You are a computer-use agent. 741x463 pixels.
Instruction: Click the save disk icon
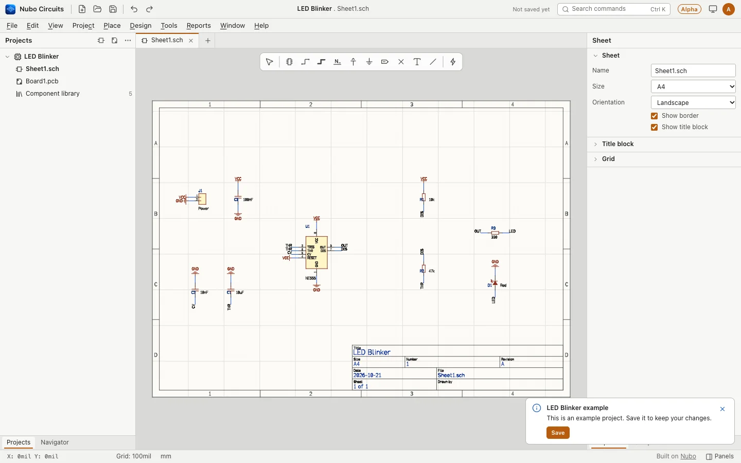point(113,9)
